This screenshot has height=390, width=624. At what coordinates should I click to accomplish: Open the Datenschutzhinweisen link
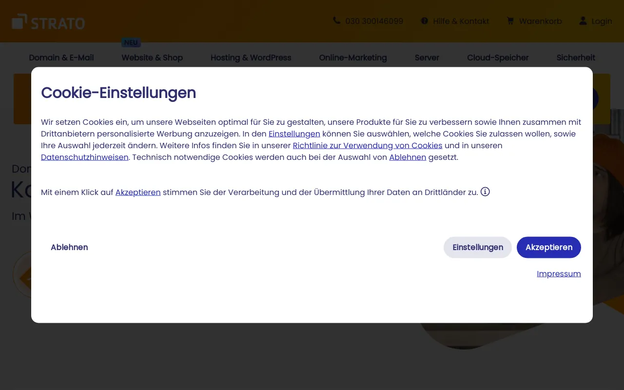pos(84,157)
